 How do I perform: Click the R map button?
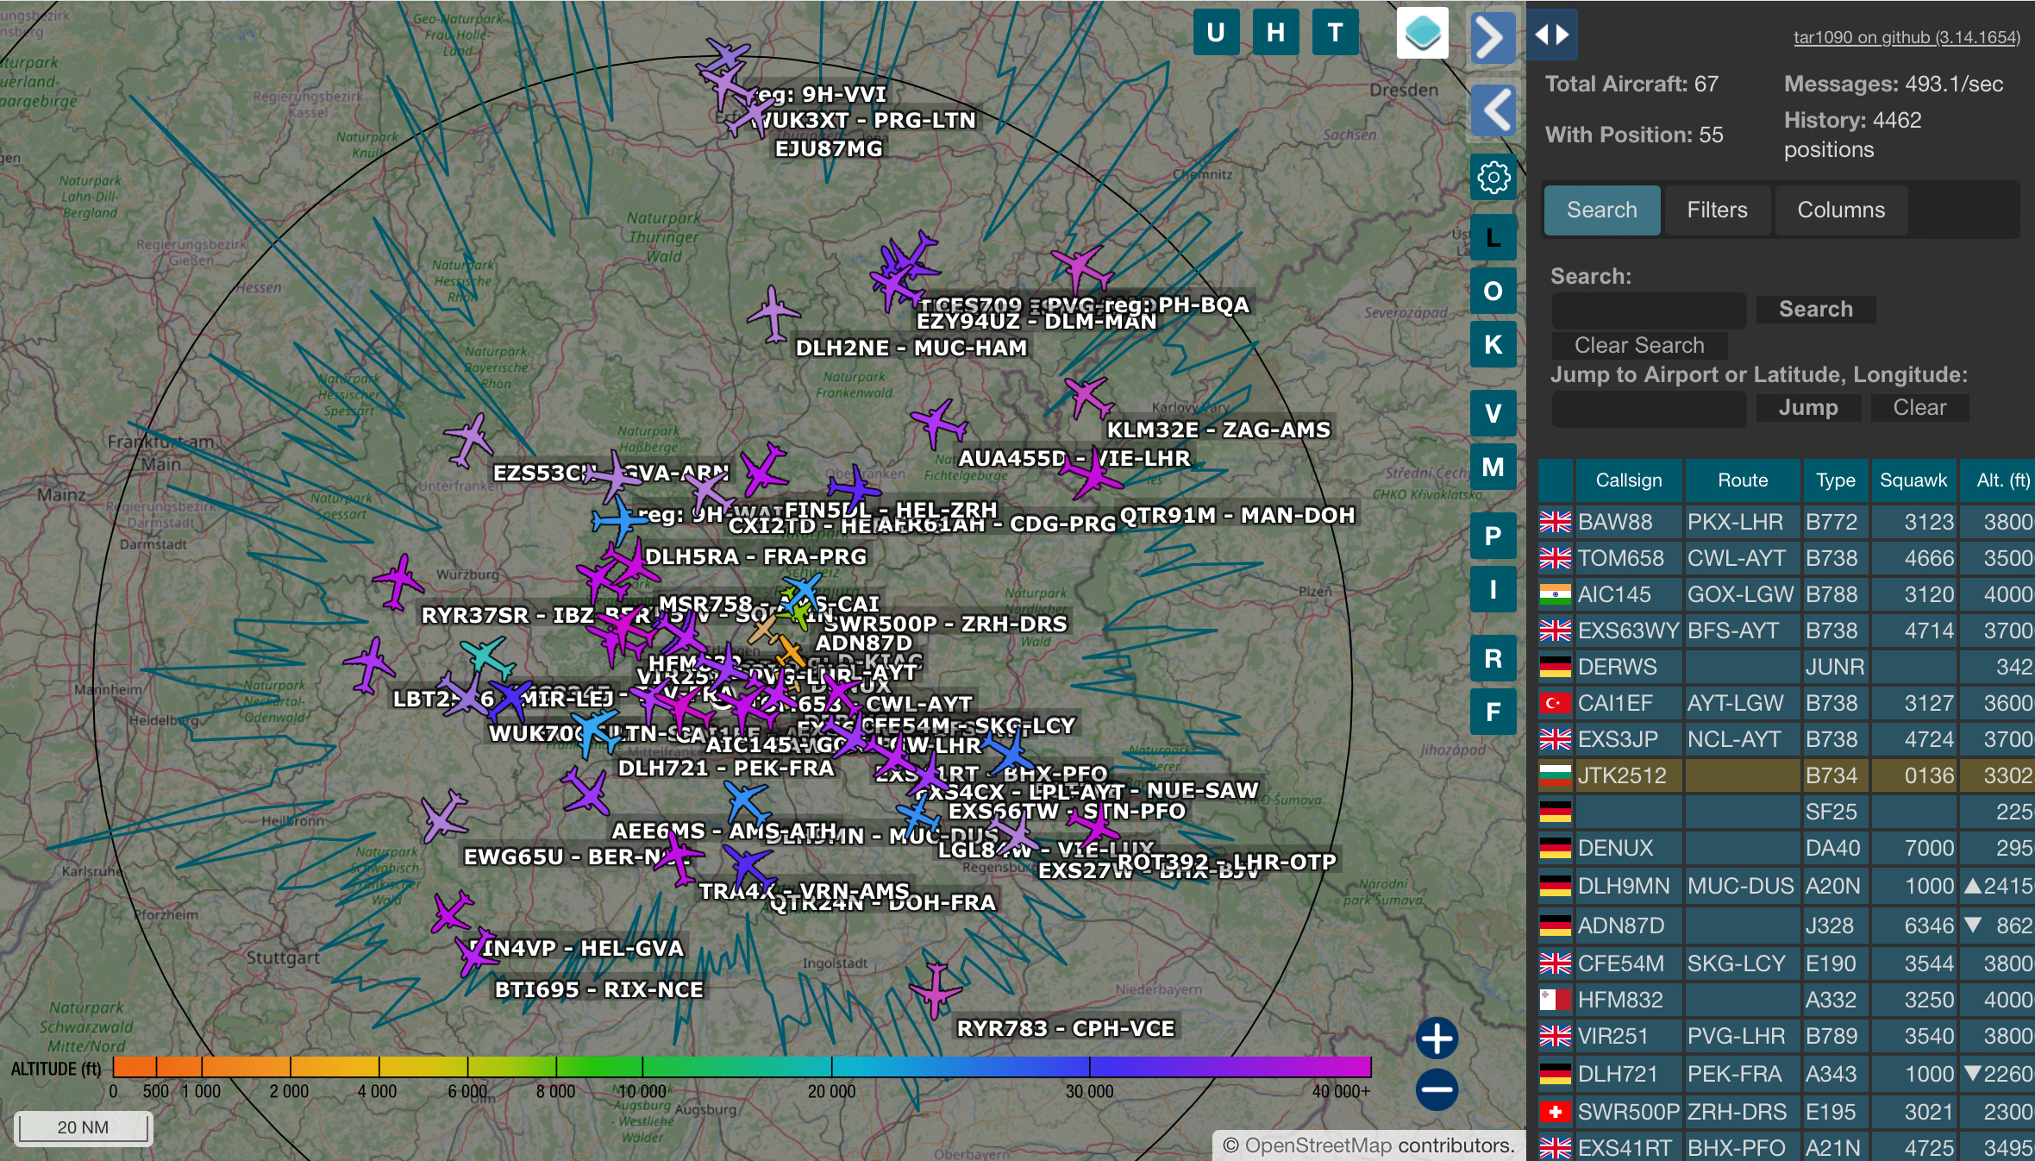[1493, 658]
